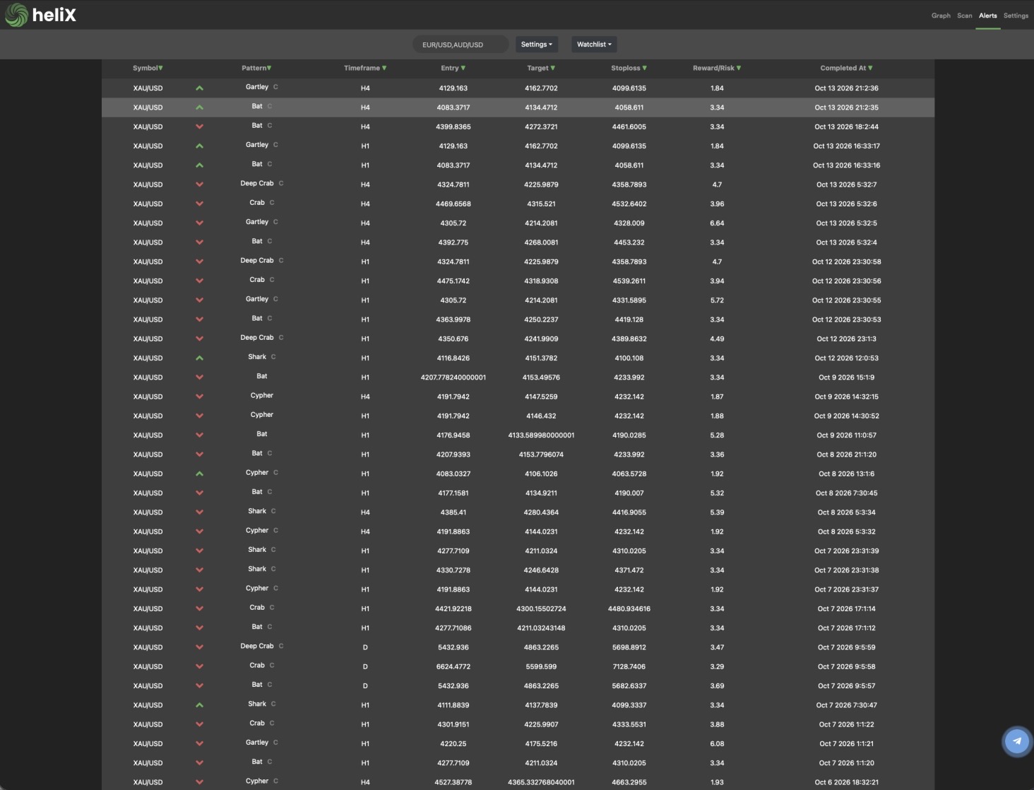Sort by the Stoploss column header
This screenshot has height=790, width=1034.
(629, 69)
